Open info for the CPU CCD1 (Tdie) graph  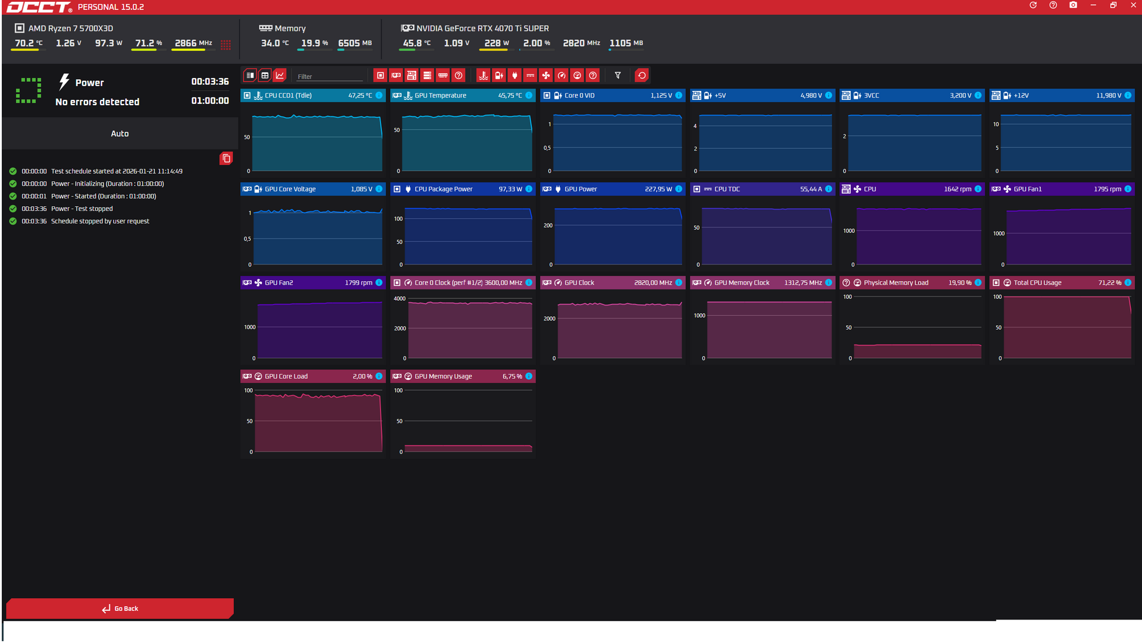tap(379, 96)
